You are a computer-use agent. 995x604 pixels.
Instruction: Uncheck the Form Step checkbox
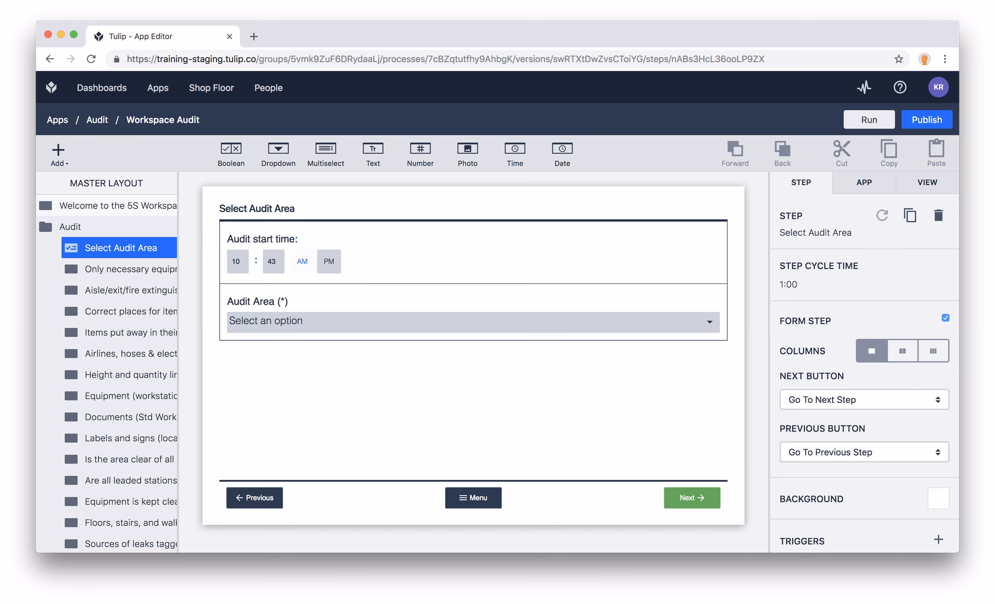coord(945,318)
